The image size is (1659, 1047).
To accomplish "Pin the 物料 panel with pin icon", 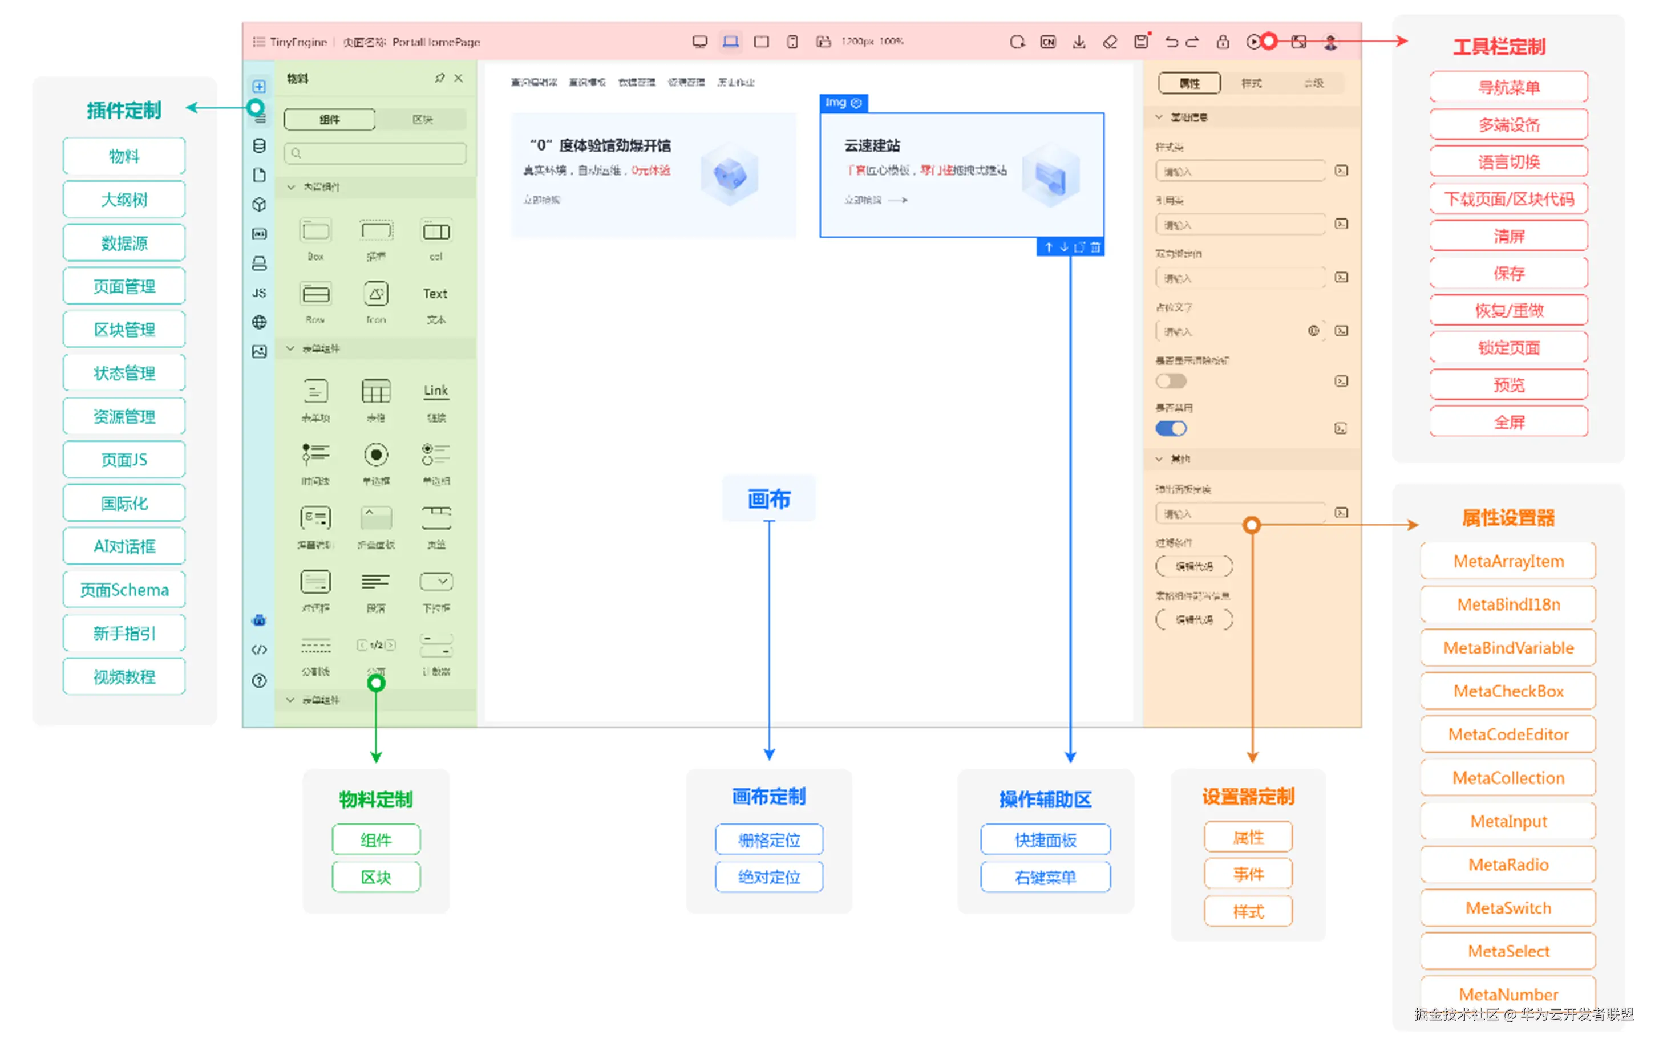I will 439,79.
